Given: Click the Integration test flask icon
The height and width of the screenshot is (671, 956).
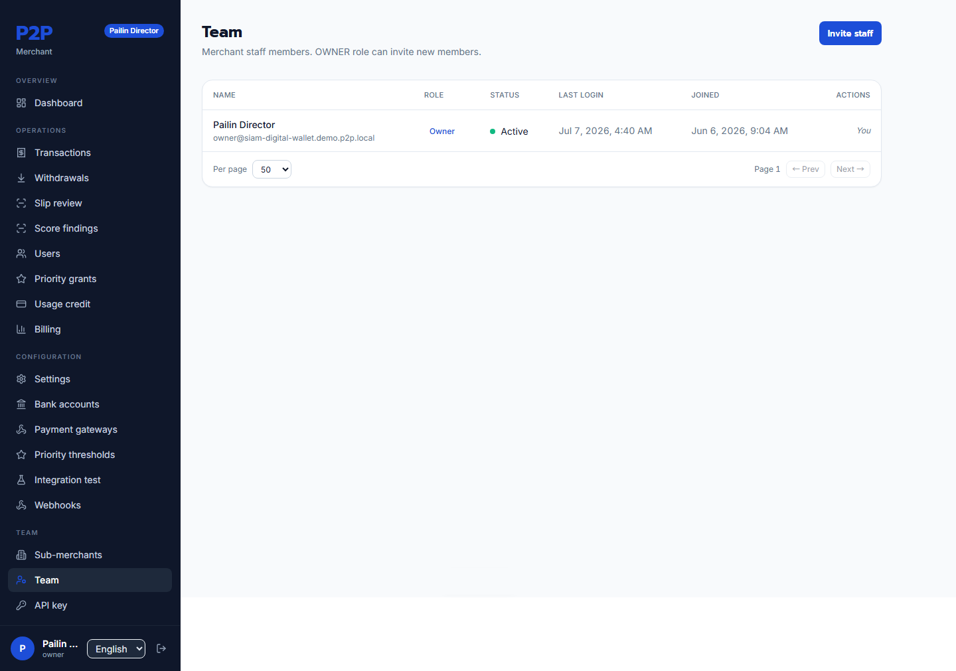Looking at the screenshot, I should coord(21,480).
